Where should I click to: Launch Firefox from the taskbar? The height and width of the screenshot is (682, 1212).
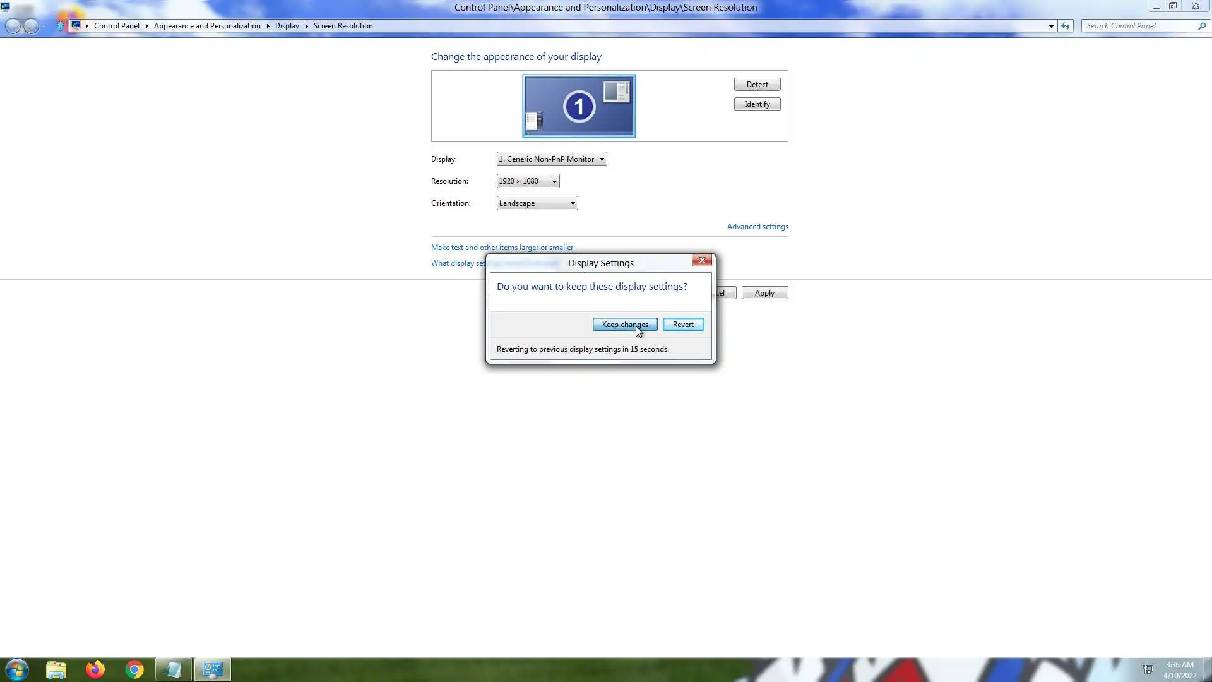pyautogui.click(x=95, y=669)
